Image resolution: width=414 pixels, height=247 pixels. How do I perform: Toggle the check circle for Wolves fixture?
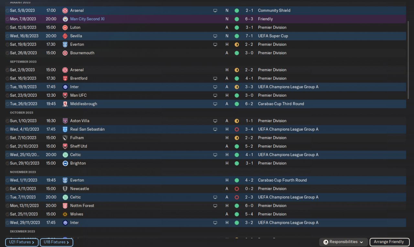point(7,214)
